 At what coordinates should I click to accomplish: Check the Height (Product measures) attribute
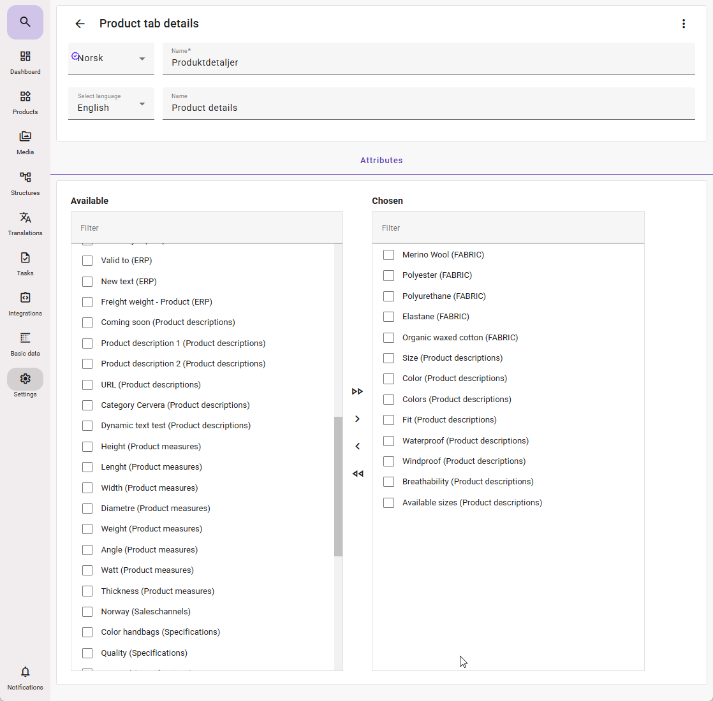tap(87, 447)
